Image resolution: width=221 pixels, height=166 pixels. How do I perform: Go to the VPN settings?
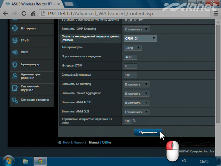pyautogui.click(x=24, y=52)
